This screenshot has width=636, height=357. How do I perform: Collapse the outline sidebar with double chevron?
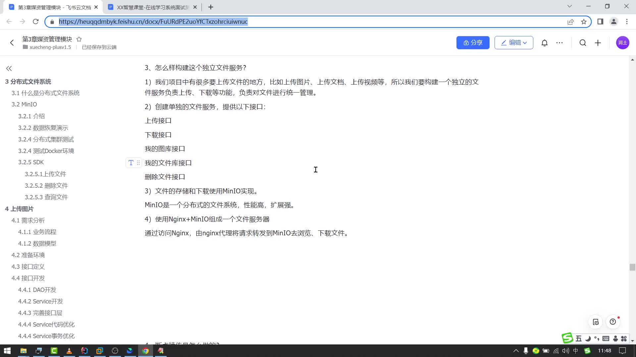9,68
